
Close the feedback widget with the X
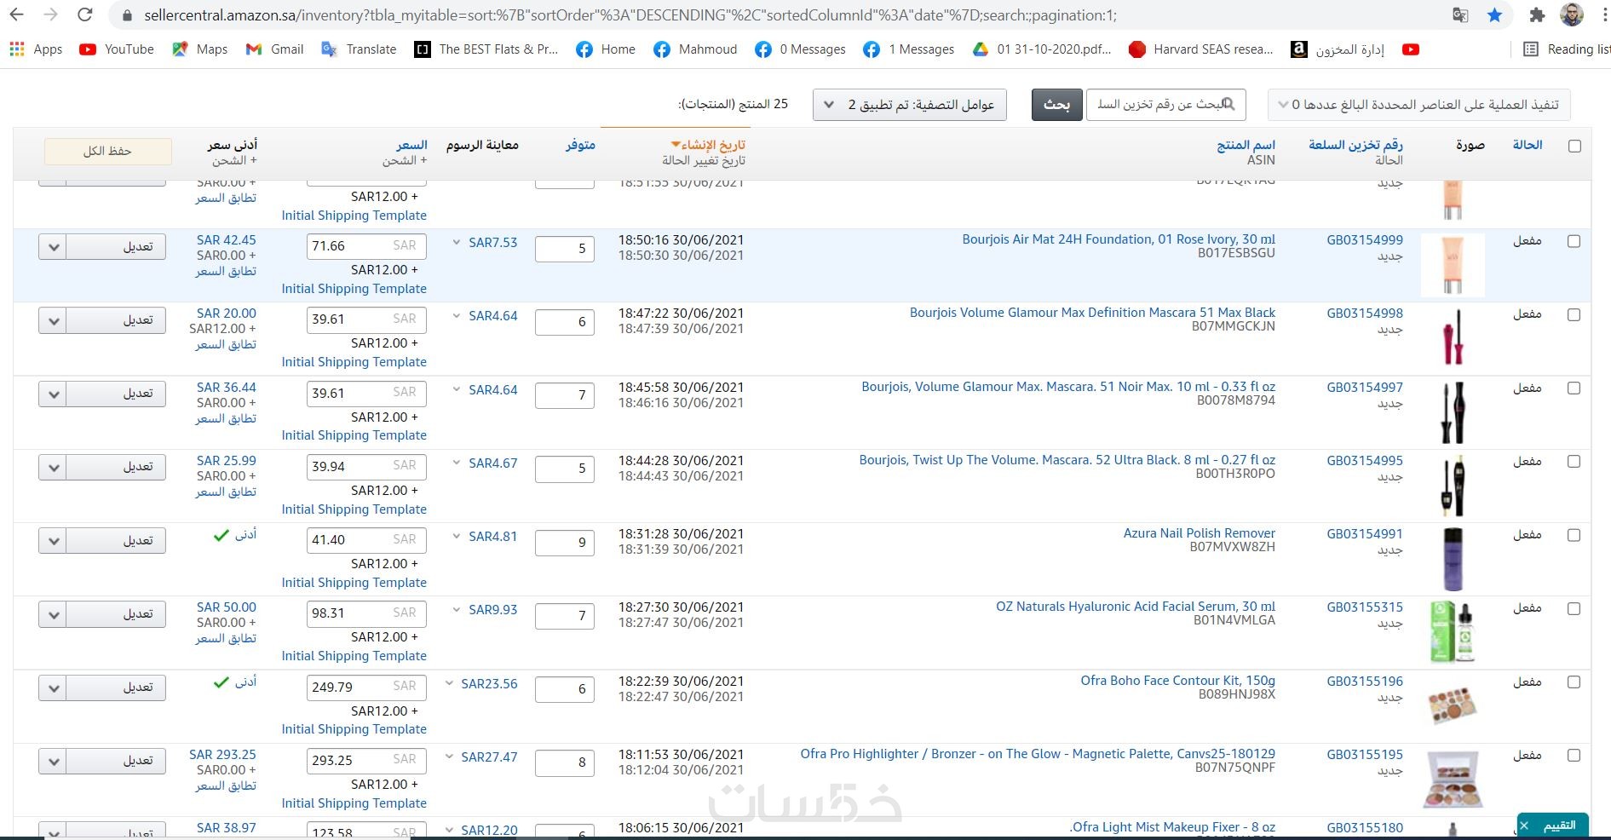point(1525,826)
